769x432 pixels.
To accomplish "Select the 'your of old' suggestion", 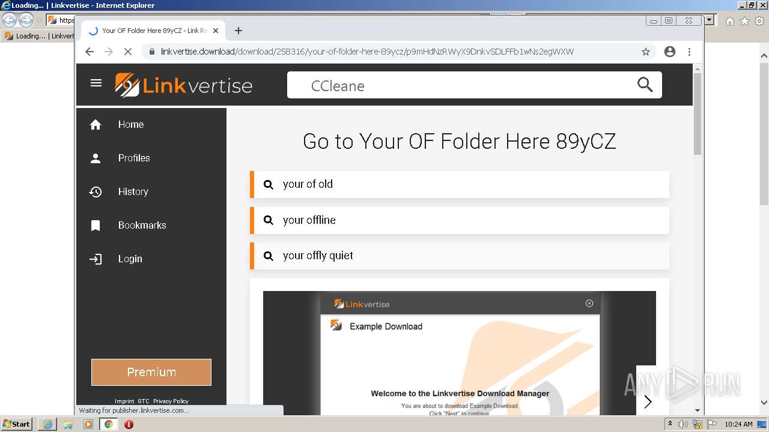I will coord(460,184).
